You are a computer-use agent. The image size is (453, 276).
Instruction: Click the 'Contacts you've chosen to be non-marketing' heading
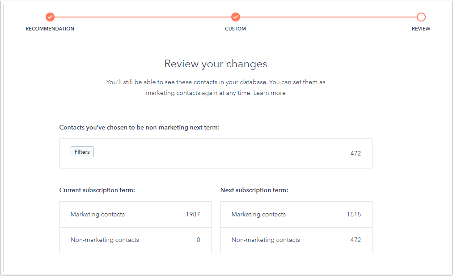tap(140, 127)
